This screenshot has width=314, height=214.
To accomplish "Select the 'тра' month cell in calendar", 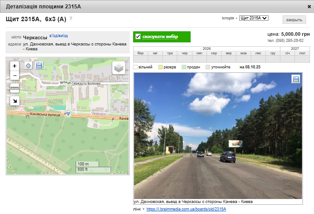I will click(x=170, y=59).
